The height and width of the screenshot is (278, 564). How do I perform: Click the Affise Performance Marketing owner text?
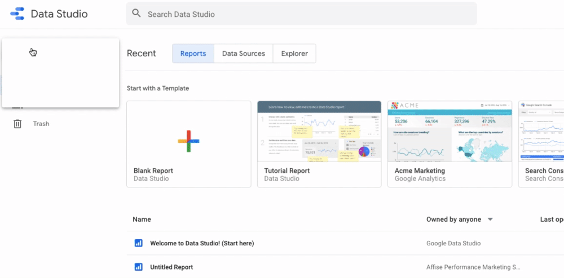click(473, 267)
